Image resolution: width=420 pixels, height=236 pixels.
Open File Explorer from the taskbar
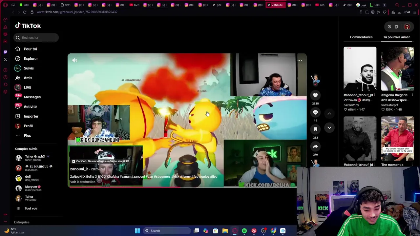(x=225, y=231)
